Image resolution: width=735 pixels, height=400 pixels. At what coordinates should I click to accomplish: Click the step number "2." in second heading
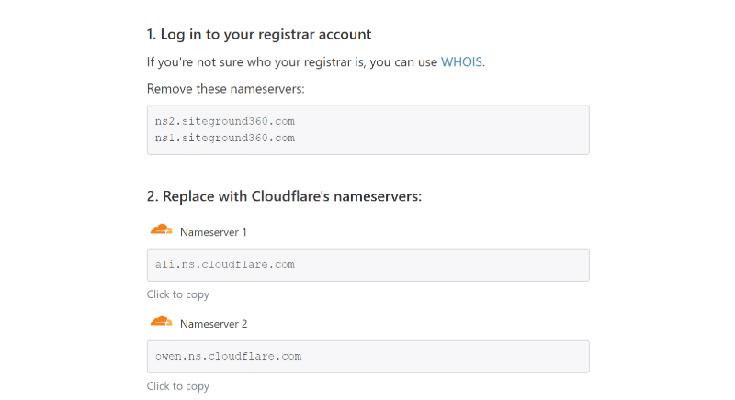coord(153,196)
